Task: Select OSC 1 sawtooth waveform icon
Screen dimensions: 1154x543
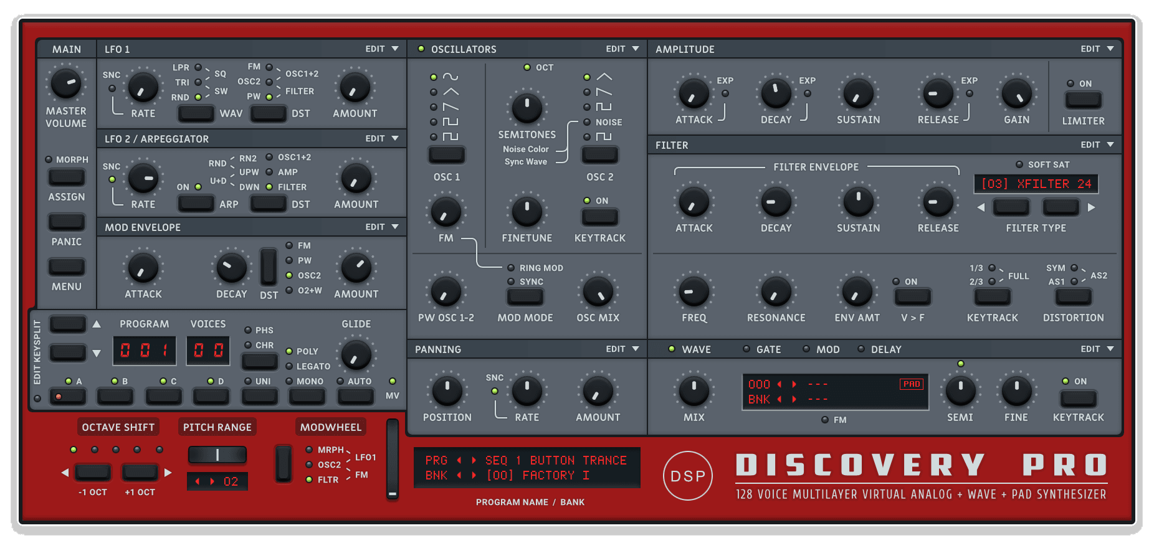Action: pyautogui.click(x=450, y=107)
